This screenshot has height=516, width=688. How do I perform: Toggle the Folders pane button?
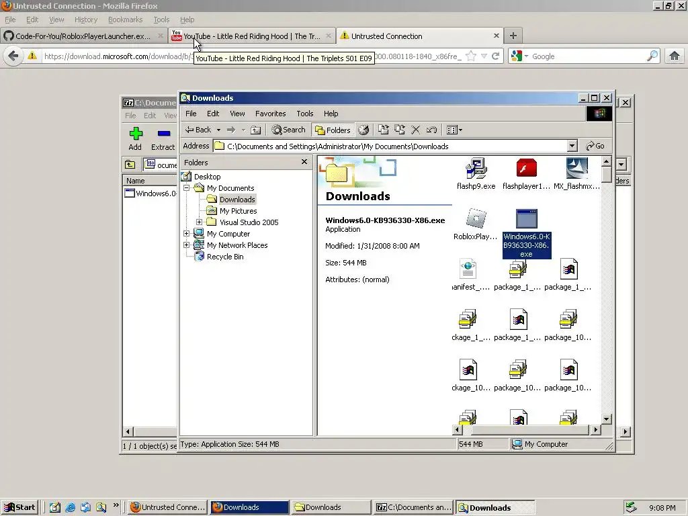click(x=333, y=130)
